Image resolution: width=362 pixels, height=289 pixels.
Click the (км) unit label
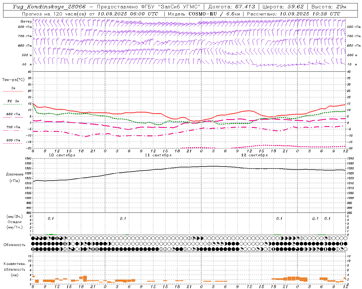tap(14, 275)
